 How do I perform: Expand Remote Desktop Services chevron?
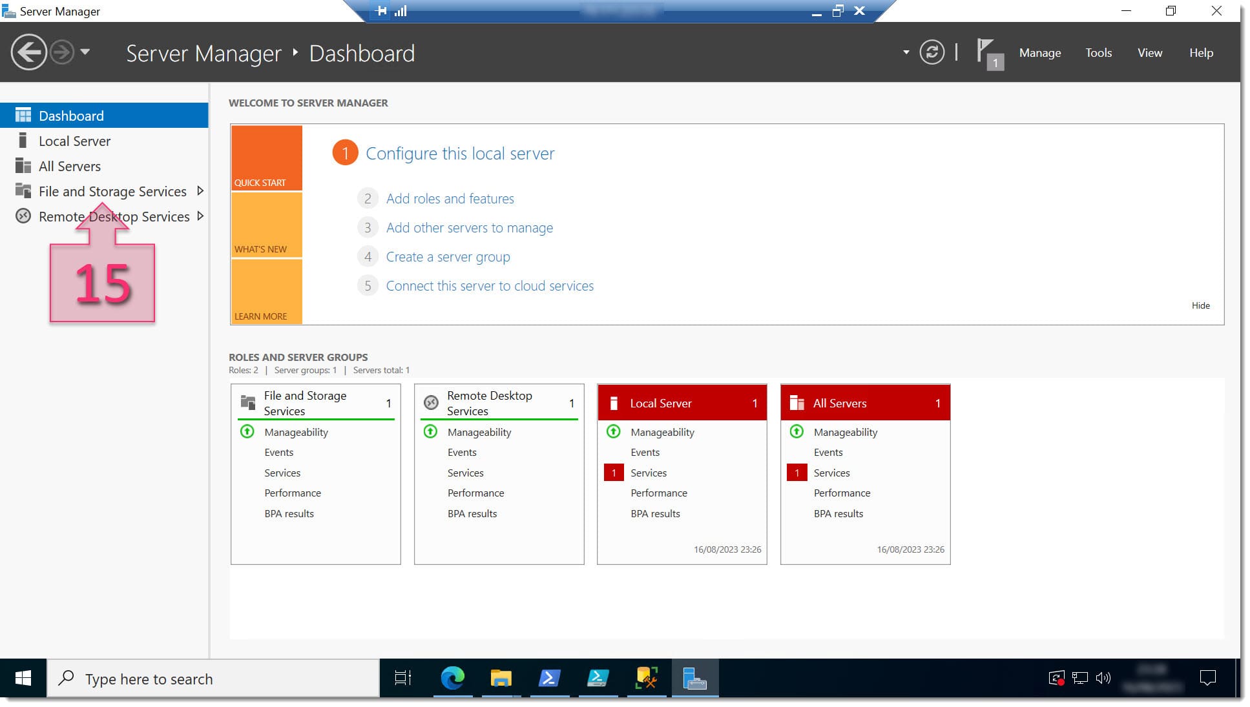200,216
